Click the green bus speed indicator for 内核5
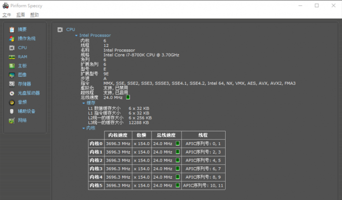 pos(178,185)
